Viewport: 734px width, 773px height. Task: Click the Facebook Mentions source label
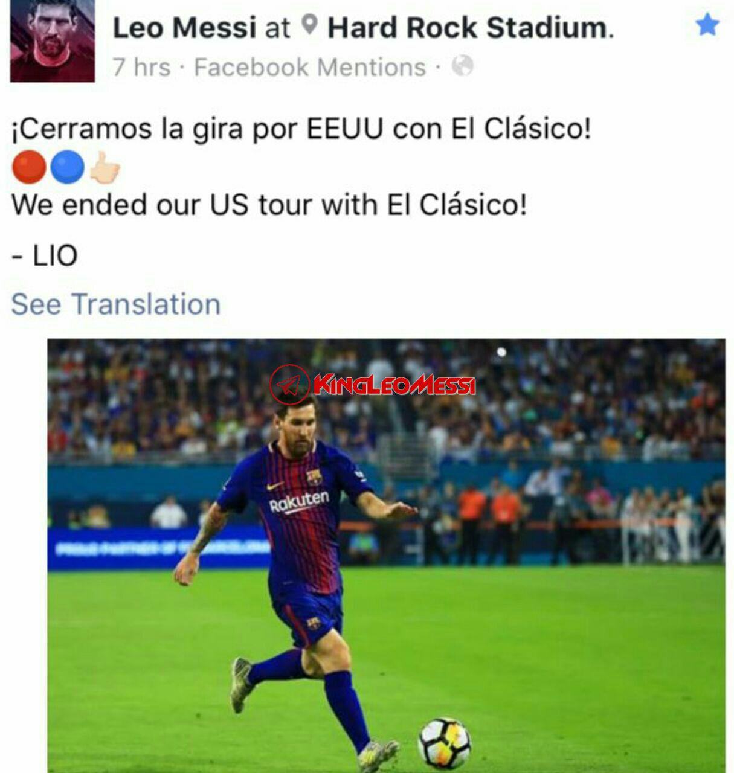310,67
